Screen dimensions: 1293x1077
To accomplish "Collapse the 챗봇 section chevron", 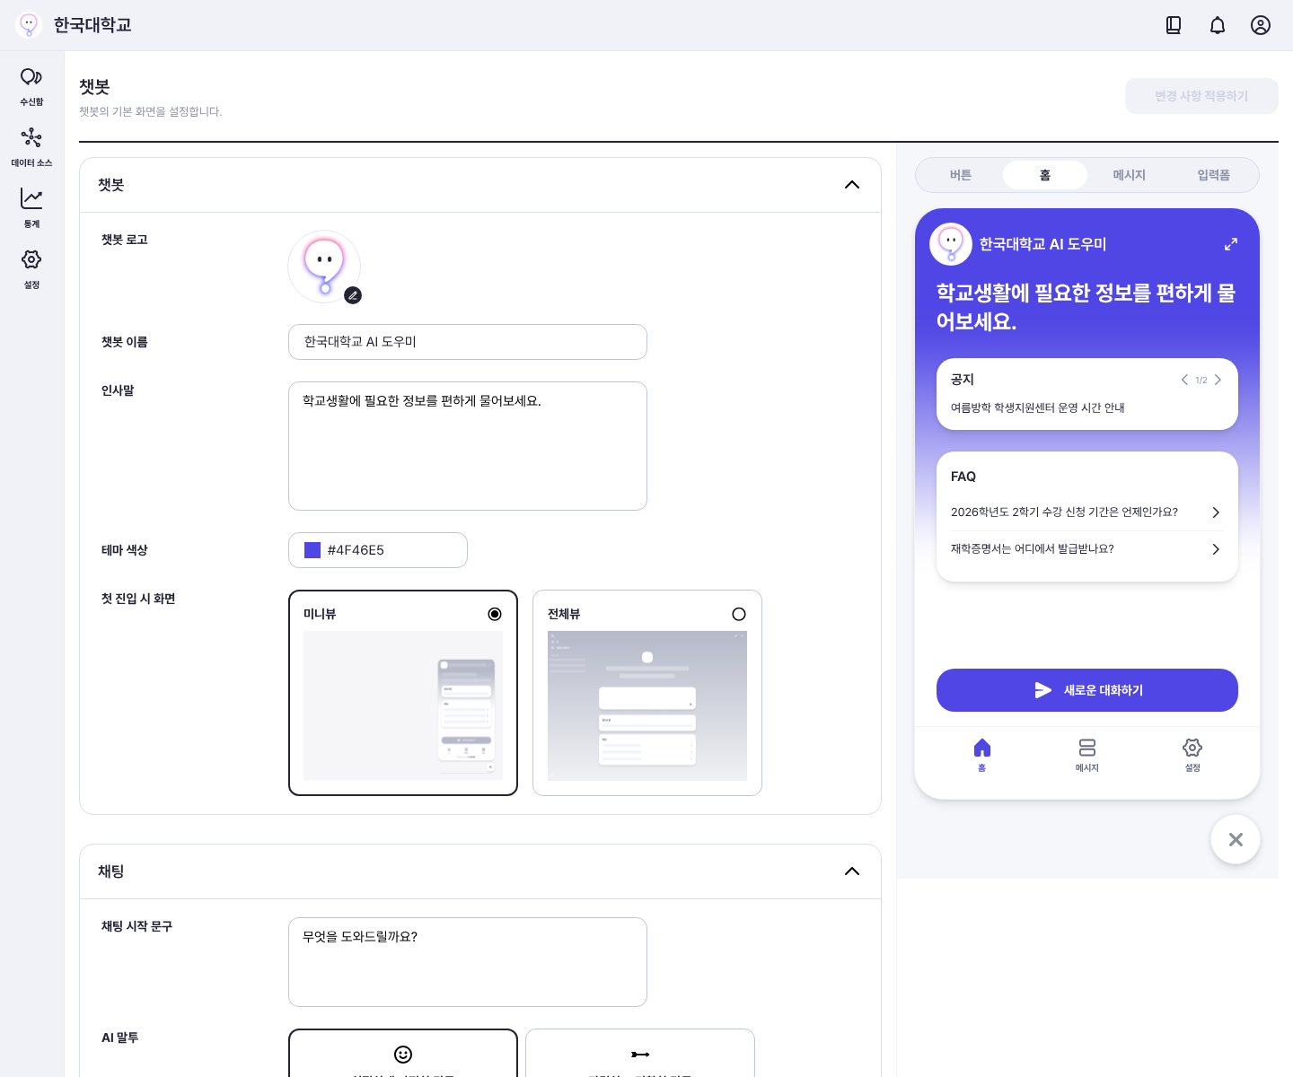I will 852,185.
